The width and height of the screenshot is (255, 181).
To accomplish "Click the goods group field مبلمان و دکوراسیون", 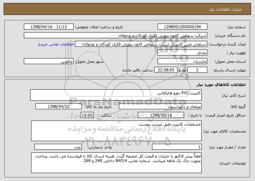I will (160, 107).
